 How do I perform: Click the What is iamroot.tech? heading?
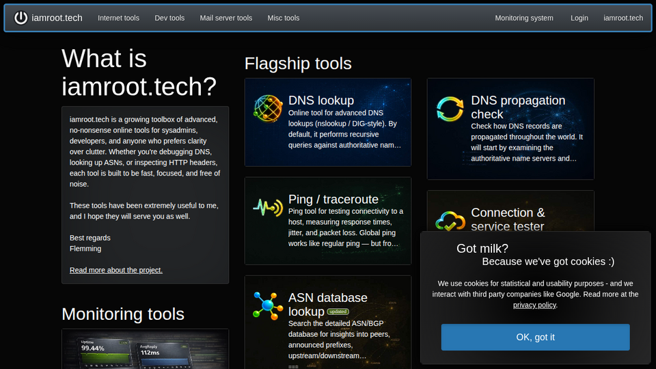tap(139, 72)
